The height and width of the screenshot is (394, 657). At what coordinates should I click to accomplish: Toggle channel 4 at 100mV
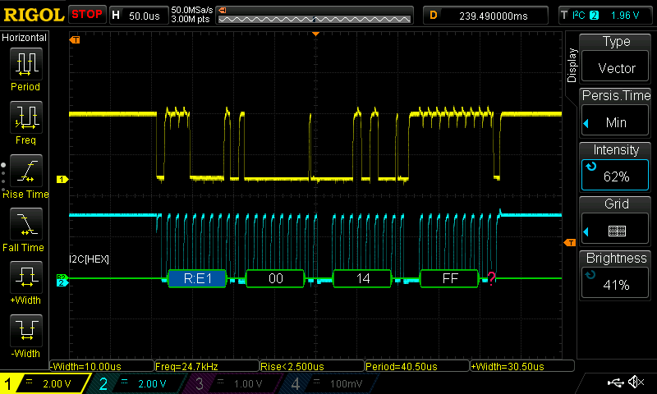pos(331,383)
